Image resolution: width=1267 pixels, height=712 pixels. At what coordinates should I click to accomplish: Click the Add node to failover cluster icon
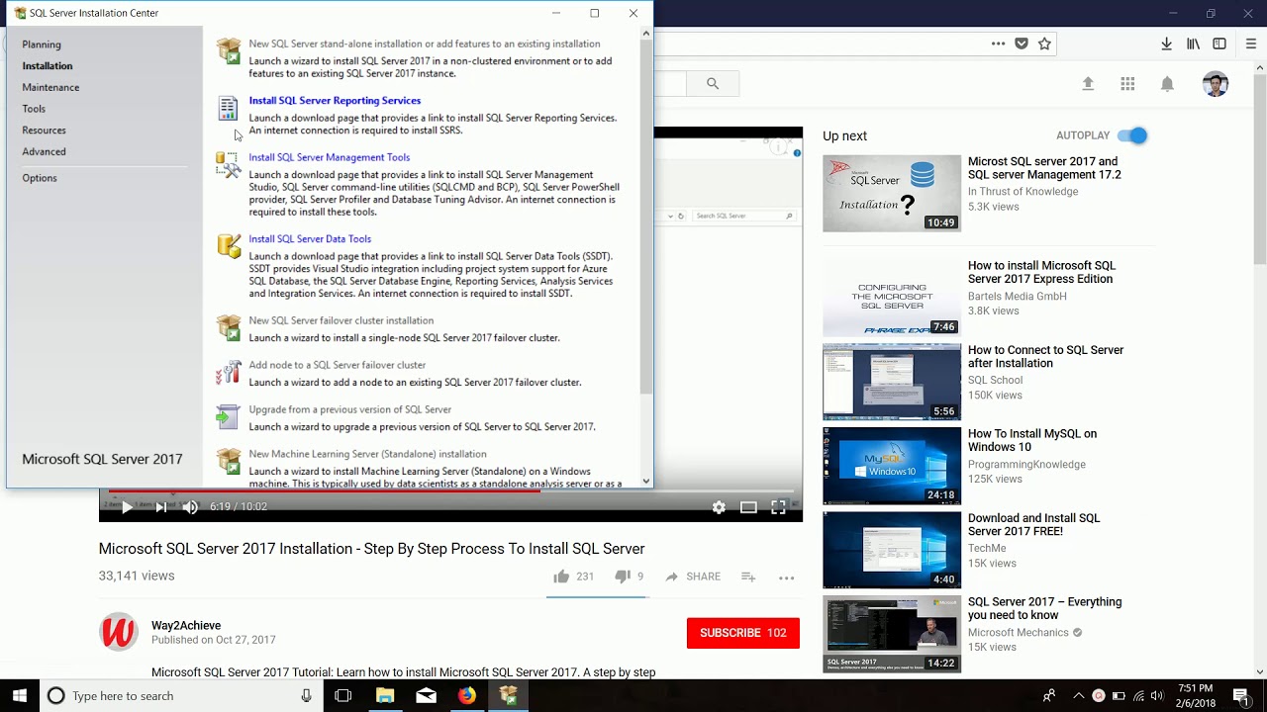229,373
